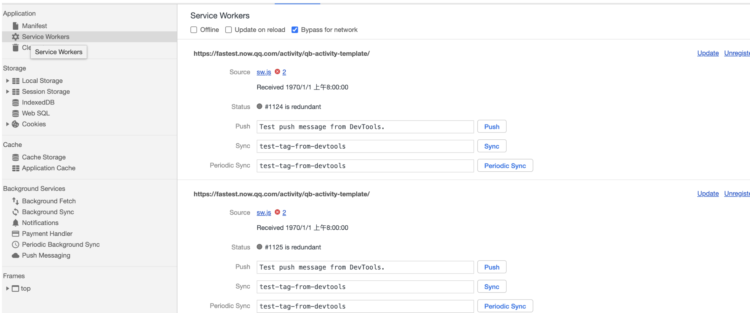Click the Update link for first worker
The image size is (750, 313).
pos(708,53)
